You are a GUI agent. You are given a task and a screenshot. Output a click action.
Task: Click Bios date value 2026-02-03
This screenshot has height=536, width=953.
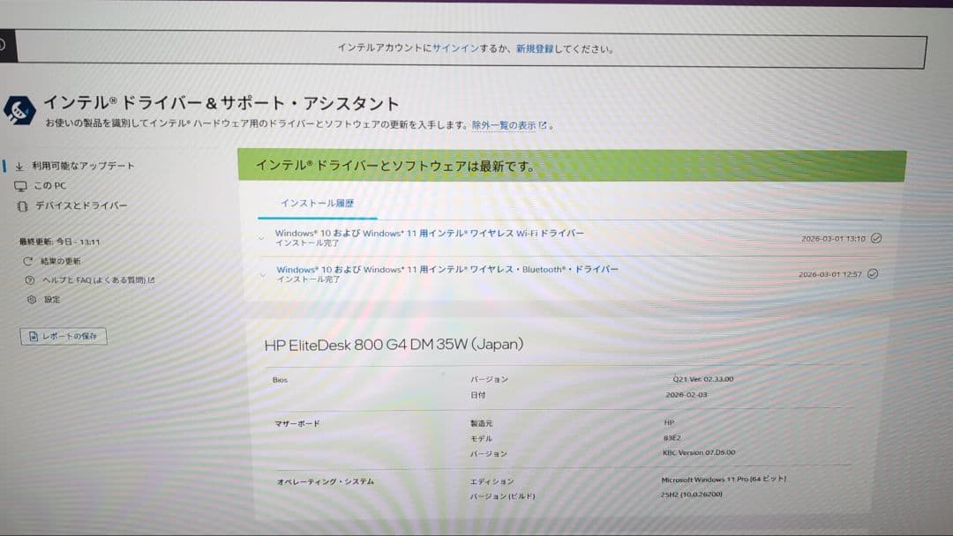(687, 395)
